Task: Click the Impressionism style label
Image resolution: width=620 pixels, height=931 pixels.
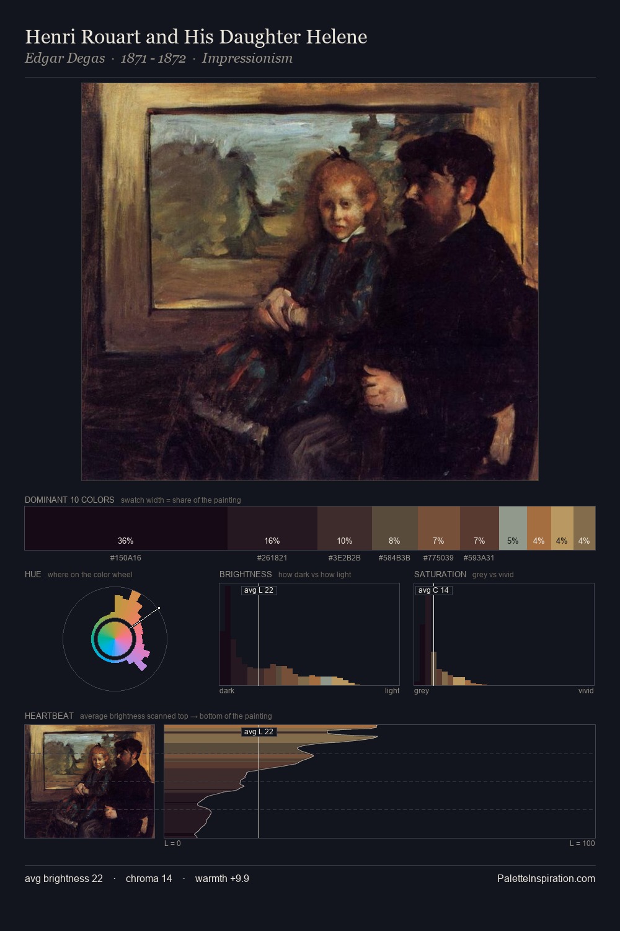Action: tap(247, 58)
